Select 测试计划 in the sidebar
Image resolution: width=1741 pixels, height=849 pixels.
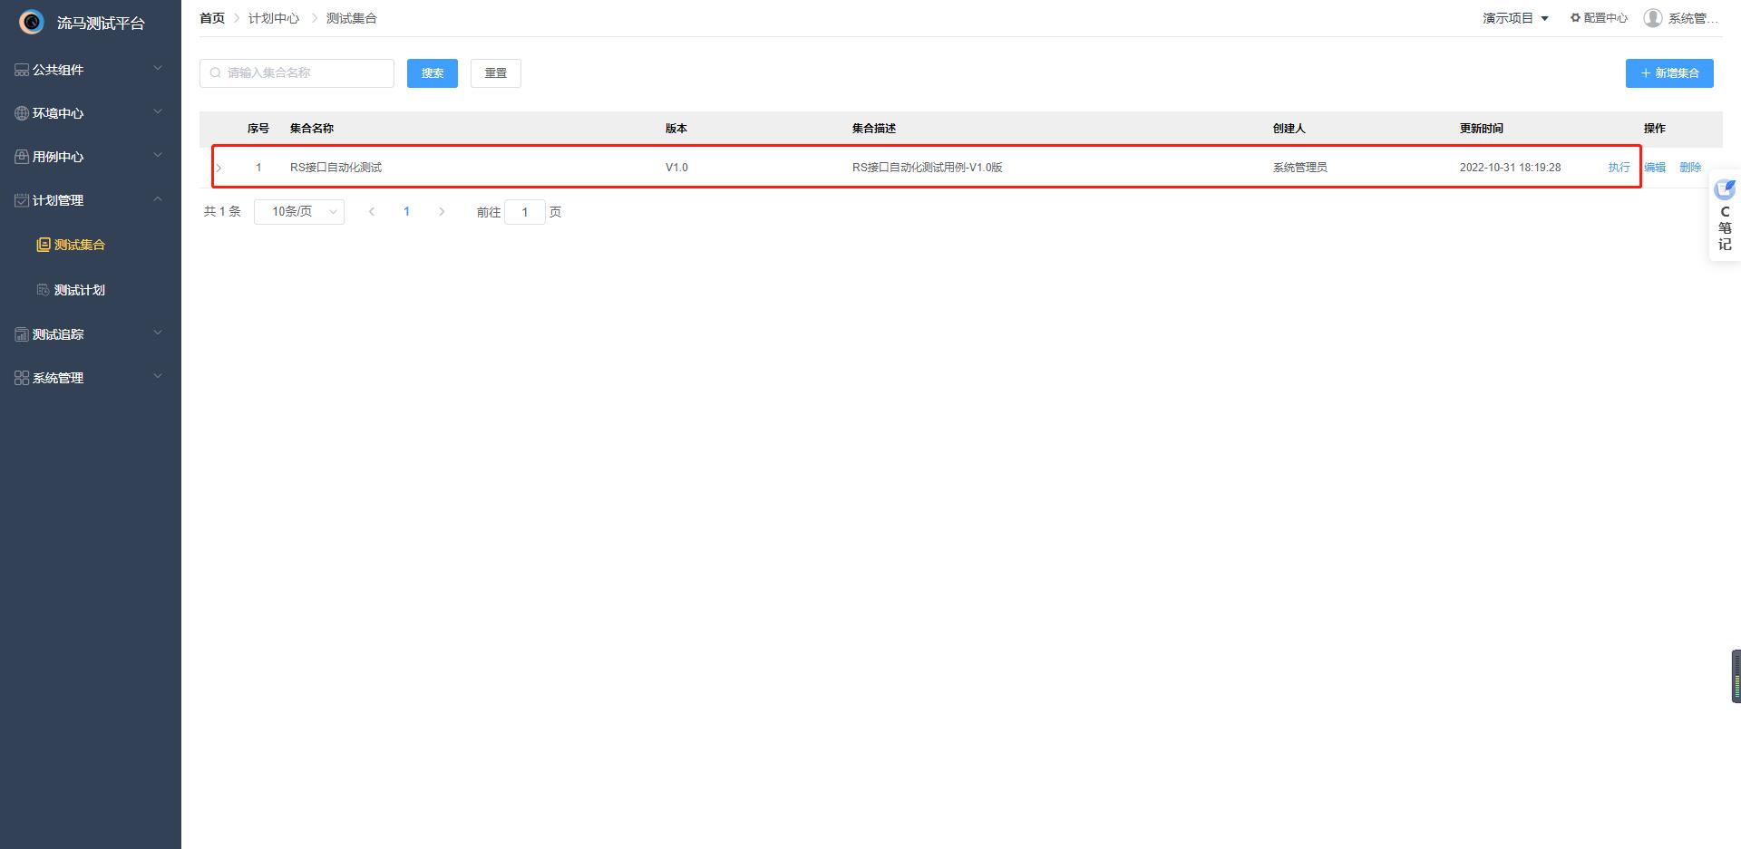point(80,290)
